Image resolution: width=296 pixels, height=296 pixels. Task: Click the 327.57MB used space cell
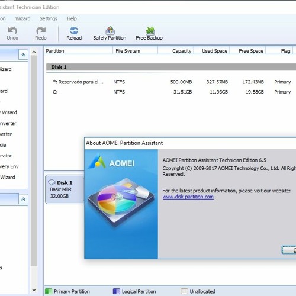217,82
